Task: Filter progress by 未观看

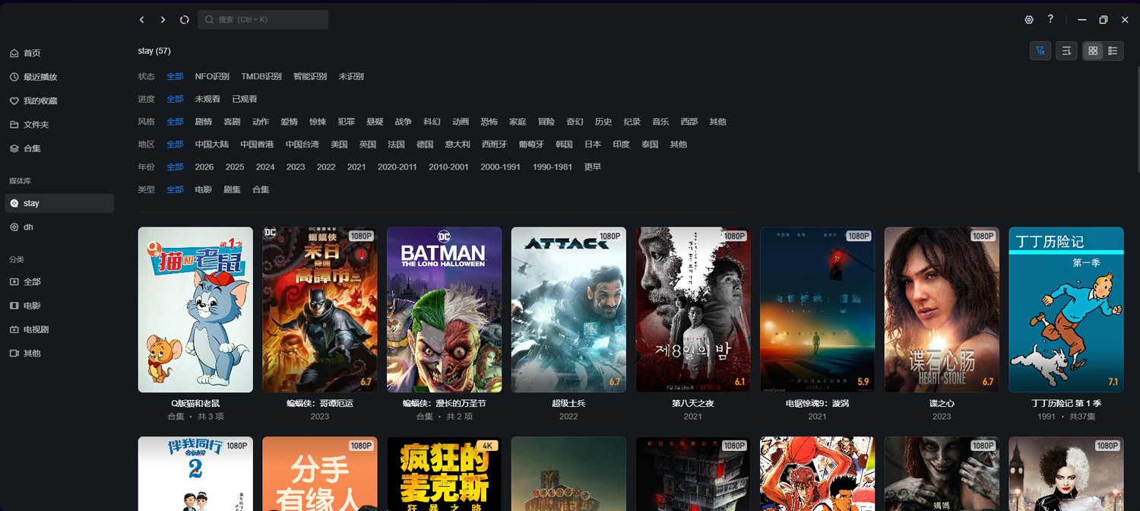Action: point(207,99)
